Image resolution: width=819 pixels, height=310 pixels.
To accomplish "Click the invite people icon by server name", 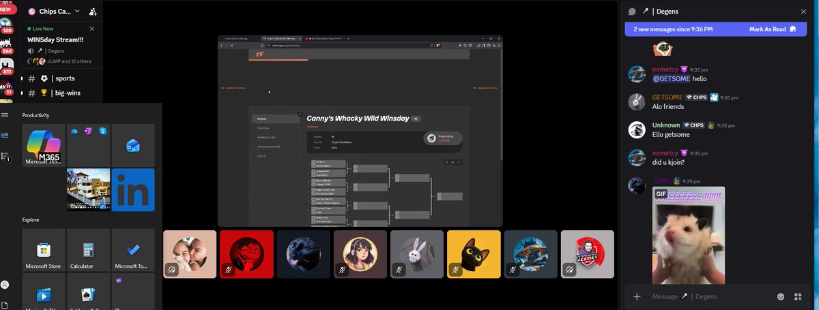I will pyautogui.click(x=92, y=12).
